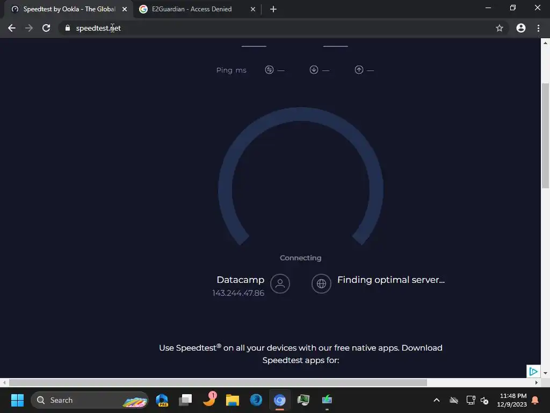Open the network status tray icon

(471, 400)
